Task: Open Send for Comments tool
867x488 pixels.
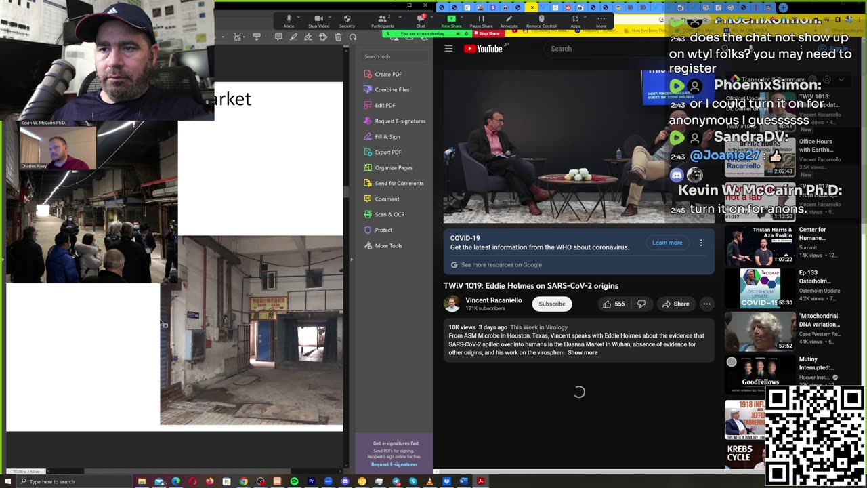Action: point(394,183)
